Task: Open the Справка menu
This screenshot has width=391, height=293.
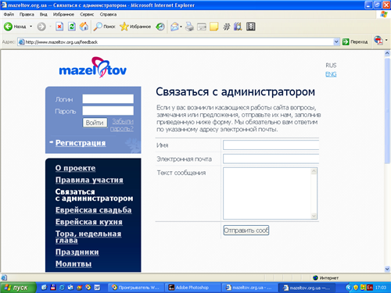Action: [x=108, y=14]
